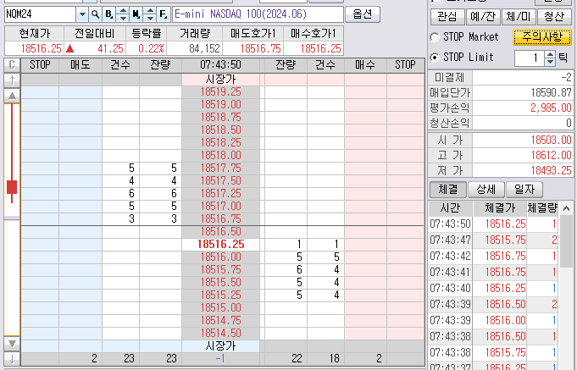This screenshot has width=577, height=370.
Task: Click price 18519.25 in the ladder
Action: click(x=220, y=92)
